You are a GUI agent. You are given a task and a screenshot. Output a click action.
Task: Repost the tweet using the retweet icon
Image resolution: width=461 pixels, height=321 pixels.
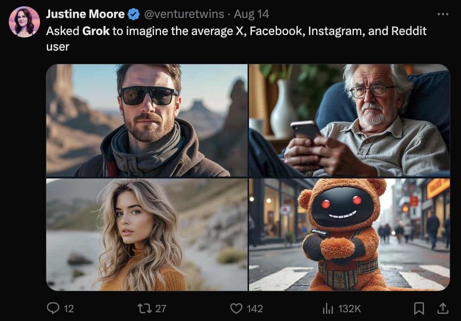[x=144, y=308]
